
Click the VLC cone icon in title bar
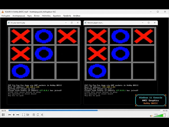point(3,12)
